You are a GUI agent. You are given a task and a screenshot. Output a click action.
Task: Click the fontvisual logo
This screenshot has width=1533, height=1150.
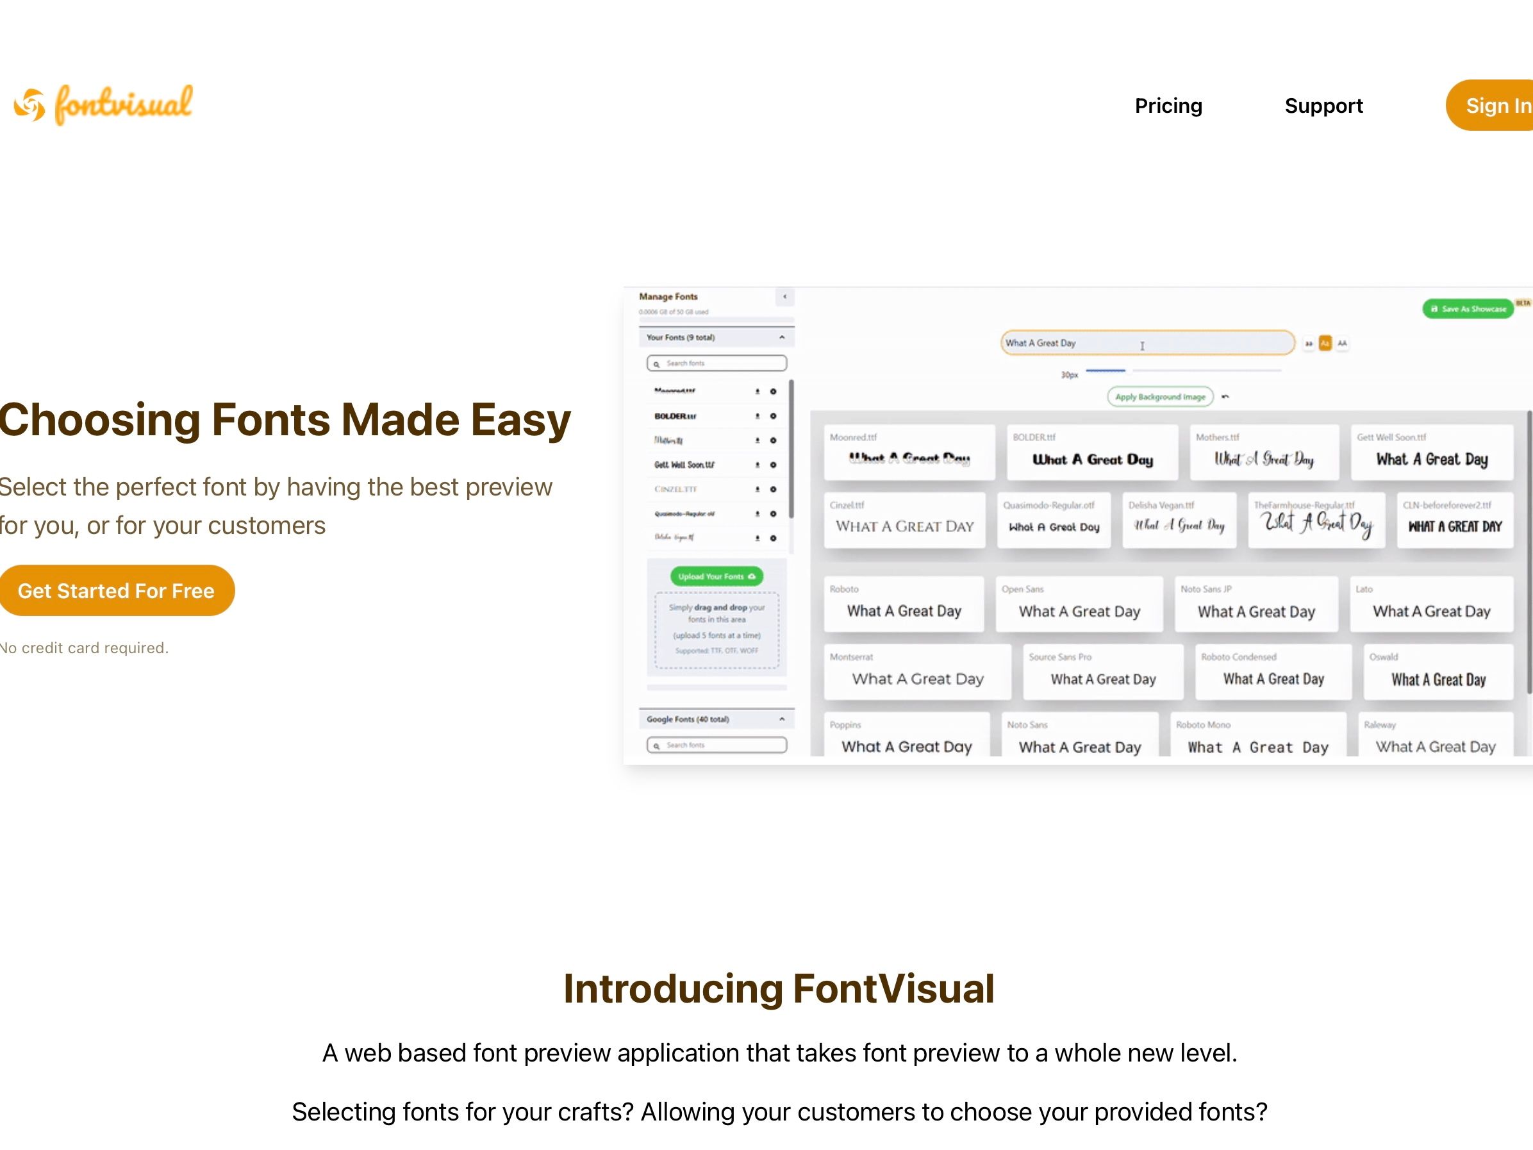pos(103,105)
